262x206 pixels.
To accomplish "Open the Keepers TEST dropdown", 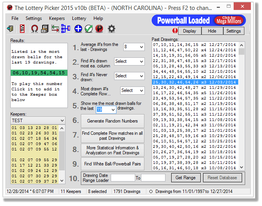I will point(38,121).
